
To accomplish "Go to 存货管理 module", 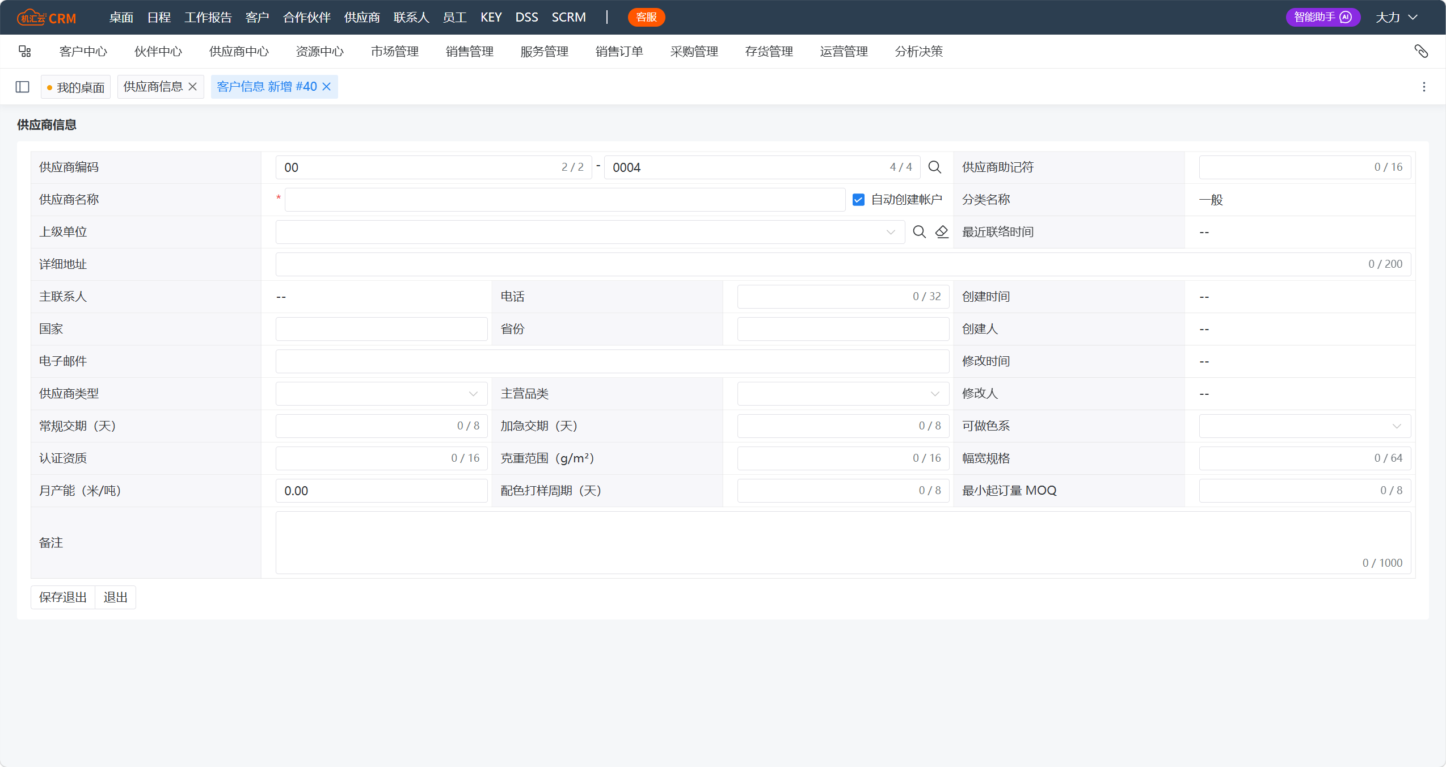I will point(769,52).
